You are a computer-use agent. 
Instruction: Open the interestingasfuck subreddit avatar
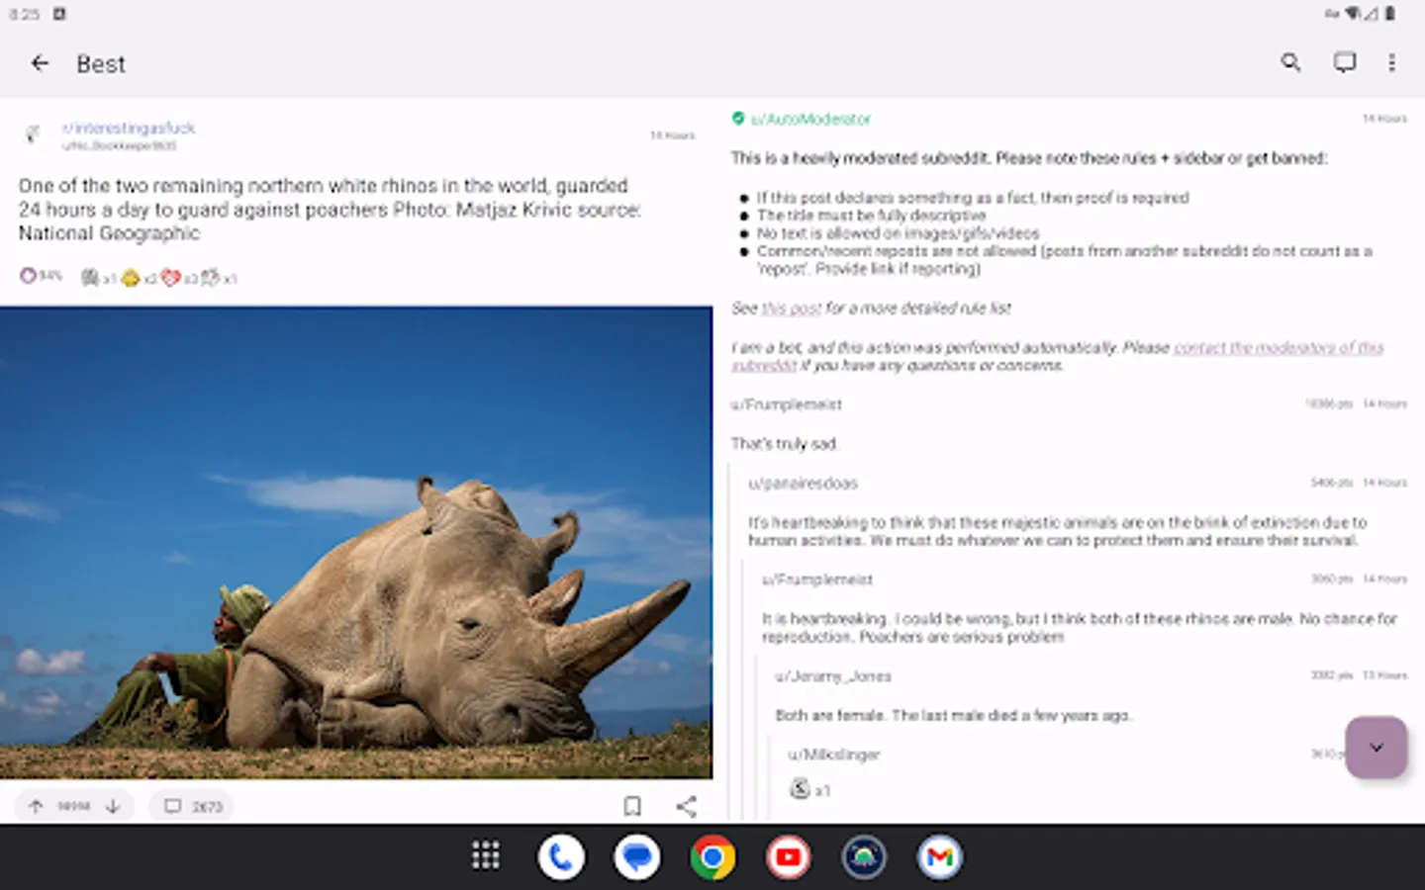(x=33, y=134)
